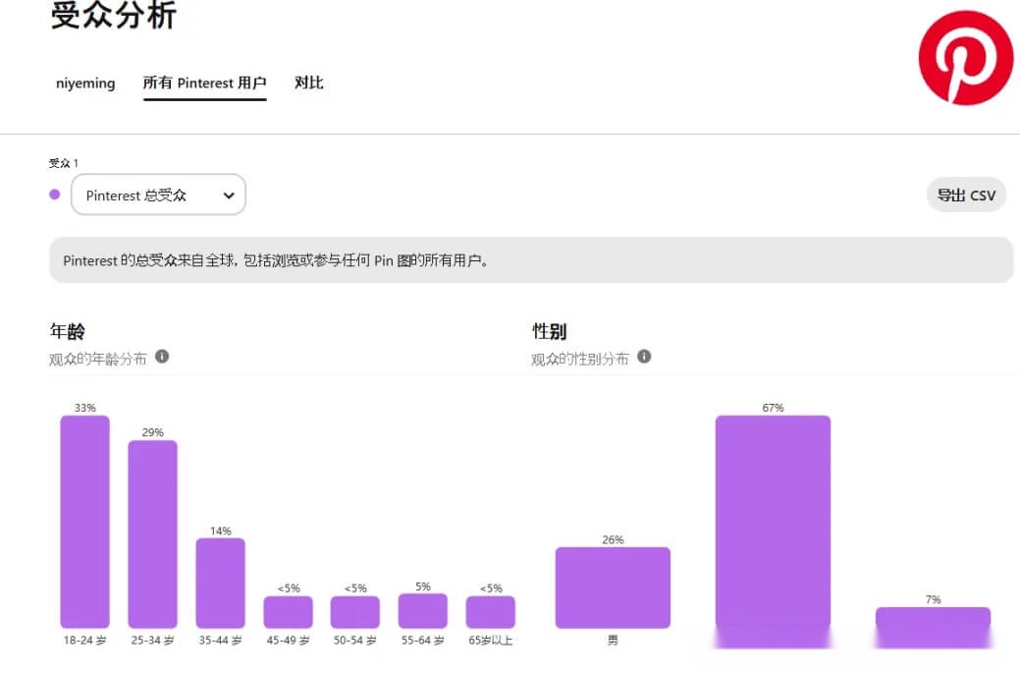
Task: Open the gender distribution info icon
Action: tap(644, 357)
